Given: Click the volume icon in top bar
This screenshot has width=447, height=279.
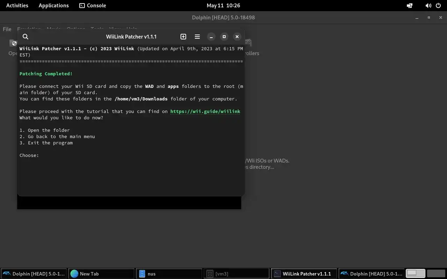Looking at the screenshot, I should [x=428, y=6].
